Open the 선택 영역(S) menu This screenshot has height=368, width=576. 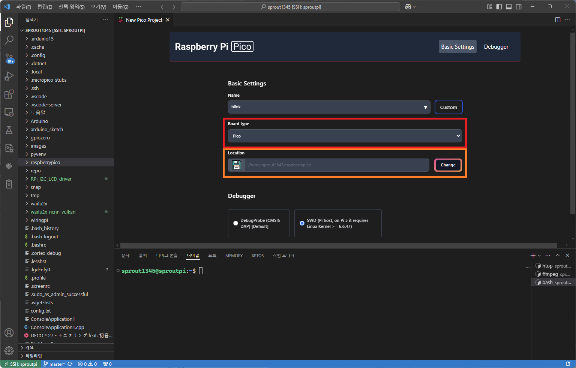pos(72,7)
